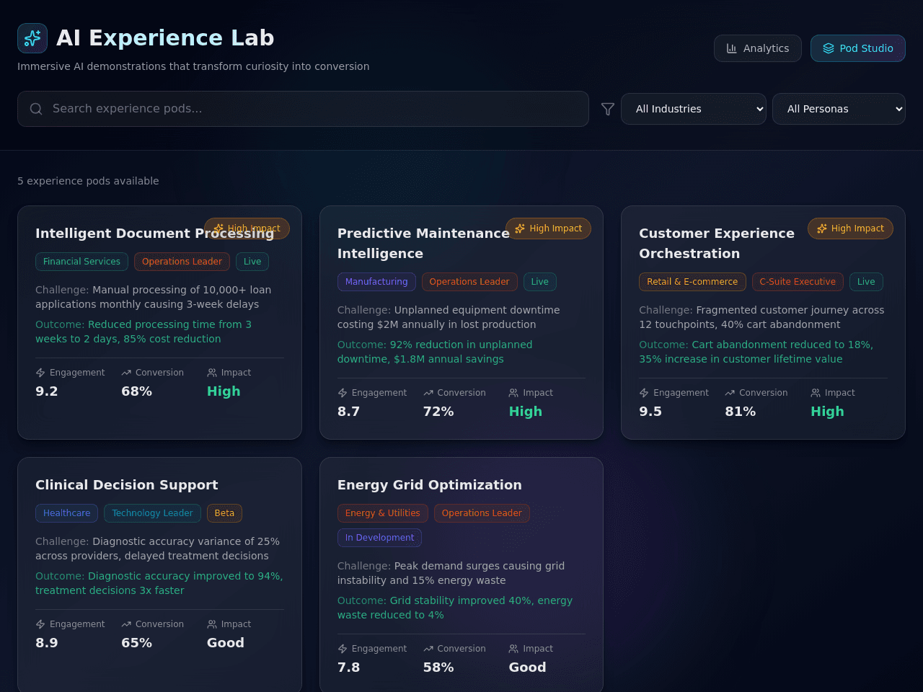Click Conversion trend icon on Intelligent Document card

coord(126,373)
